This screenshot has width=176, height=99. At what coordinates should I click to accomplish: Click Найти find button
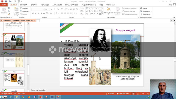point(144,8)
